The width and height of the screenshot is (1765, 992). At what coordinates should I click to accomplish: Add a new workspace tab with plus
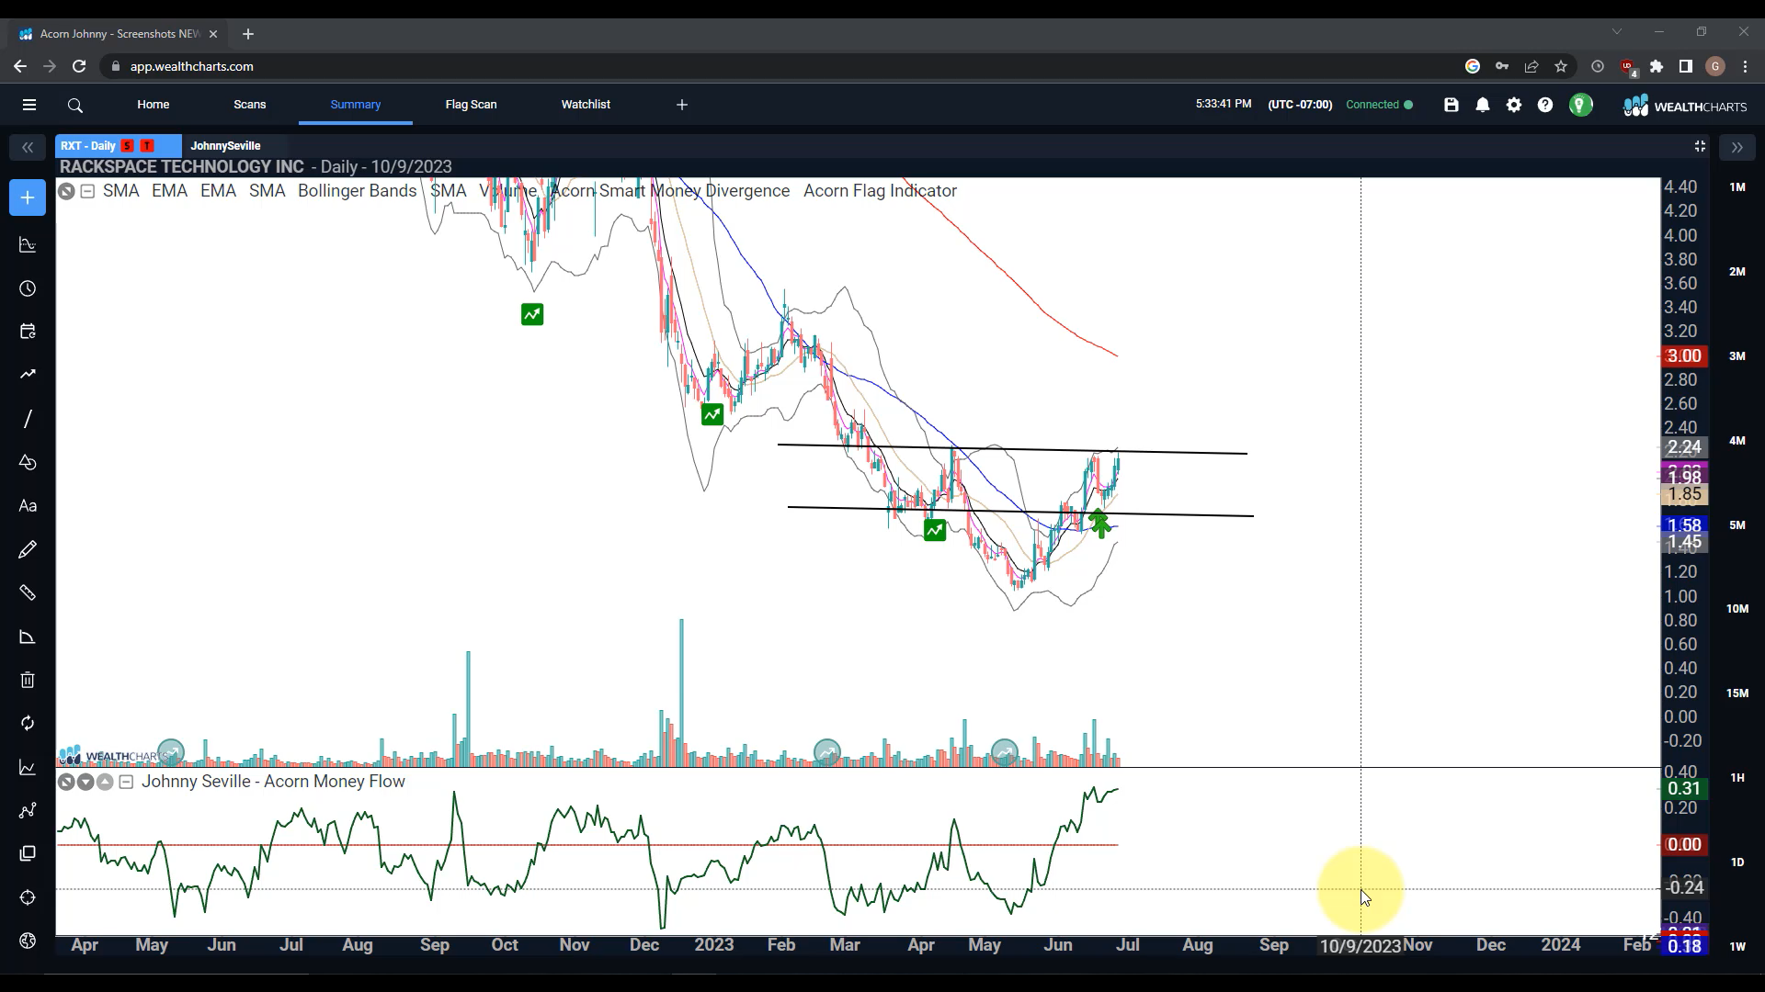pyautogui.click(x=682, y=105)
